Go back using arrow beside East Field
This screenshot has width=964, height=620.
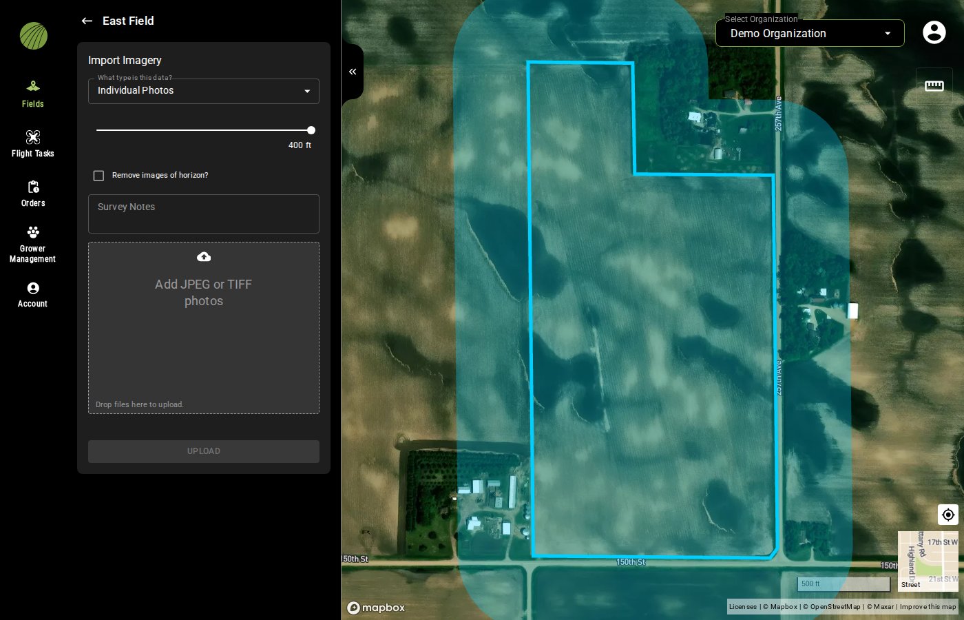click(x=87, y=21)
